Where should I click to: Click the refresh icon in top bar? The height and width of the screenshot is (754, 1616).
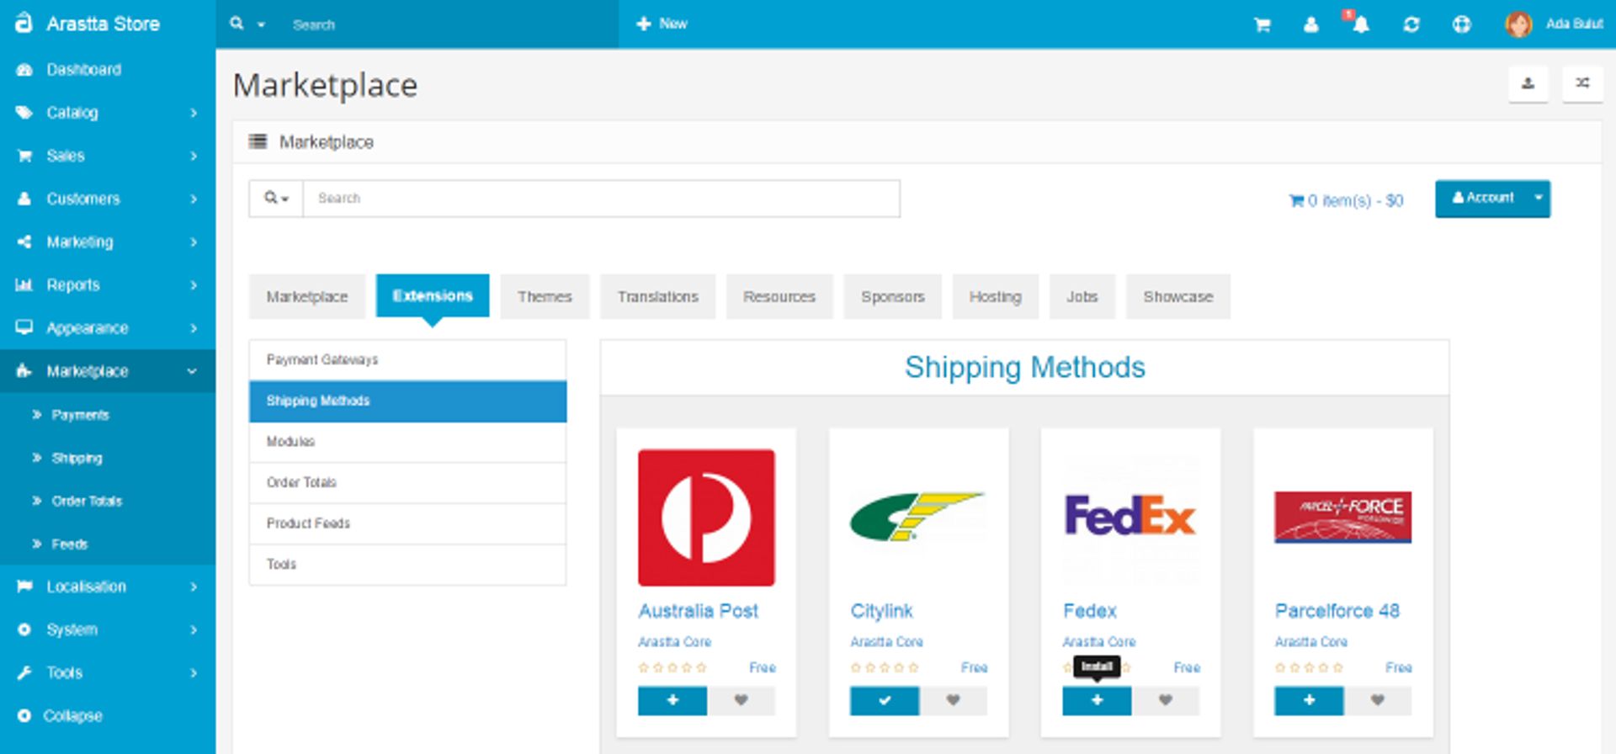click(1411, 24)
